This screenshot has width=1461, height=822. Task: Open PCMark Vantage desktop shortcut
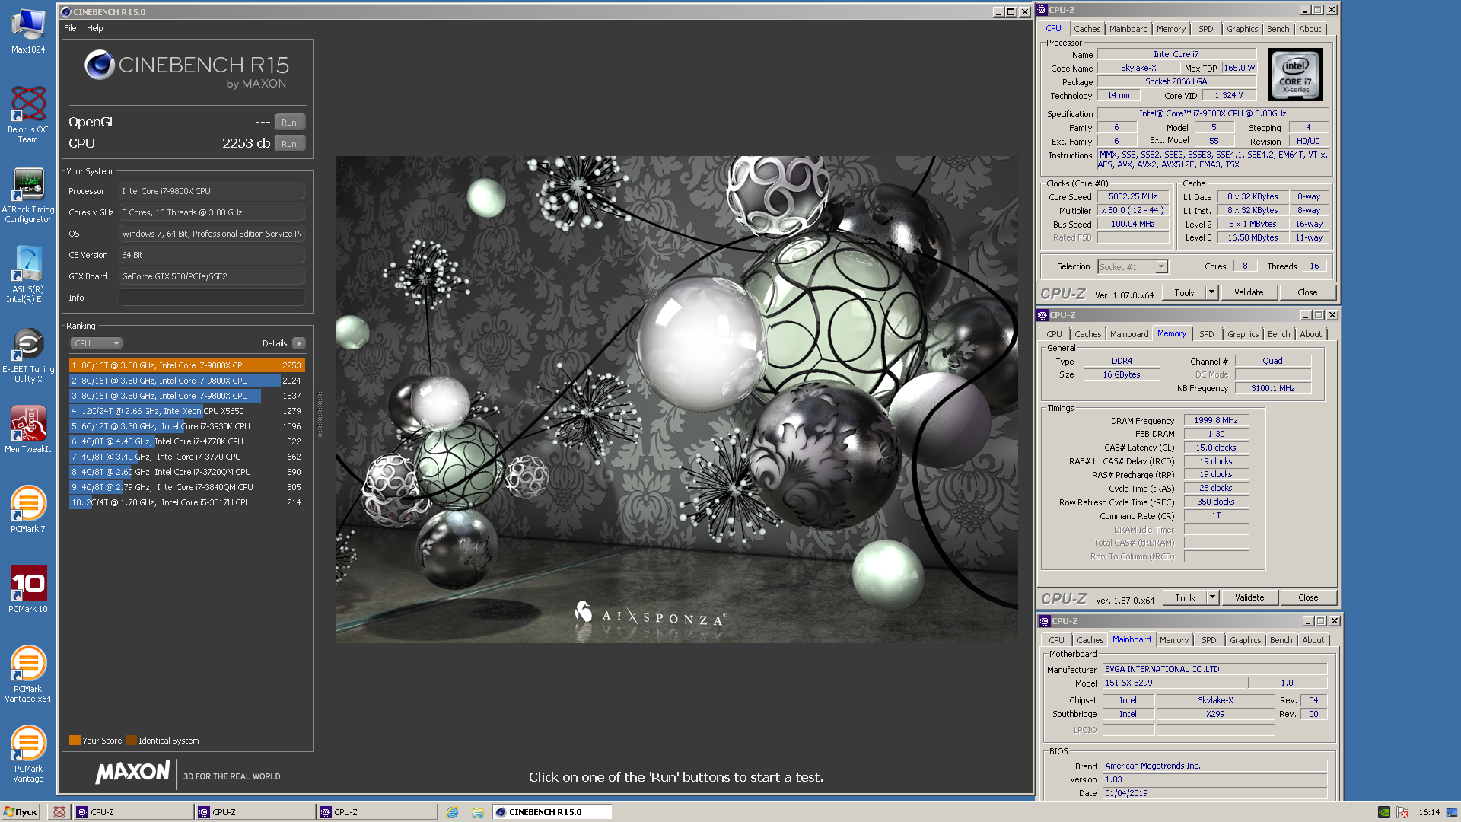coord(28,753)
